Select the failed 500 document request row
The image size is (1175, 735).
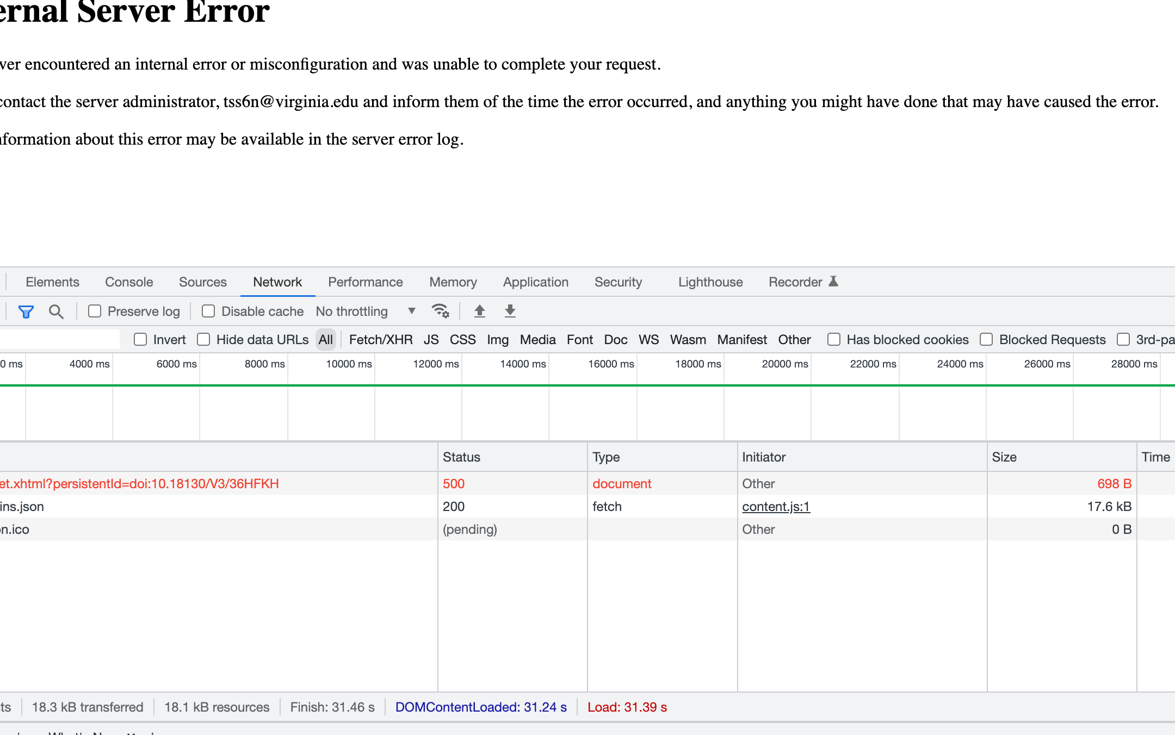click(x=139, y=484)
